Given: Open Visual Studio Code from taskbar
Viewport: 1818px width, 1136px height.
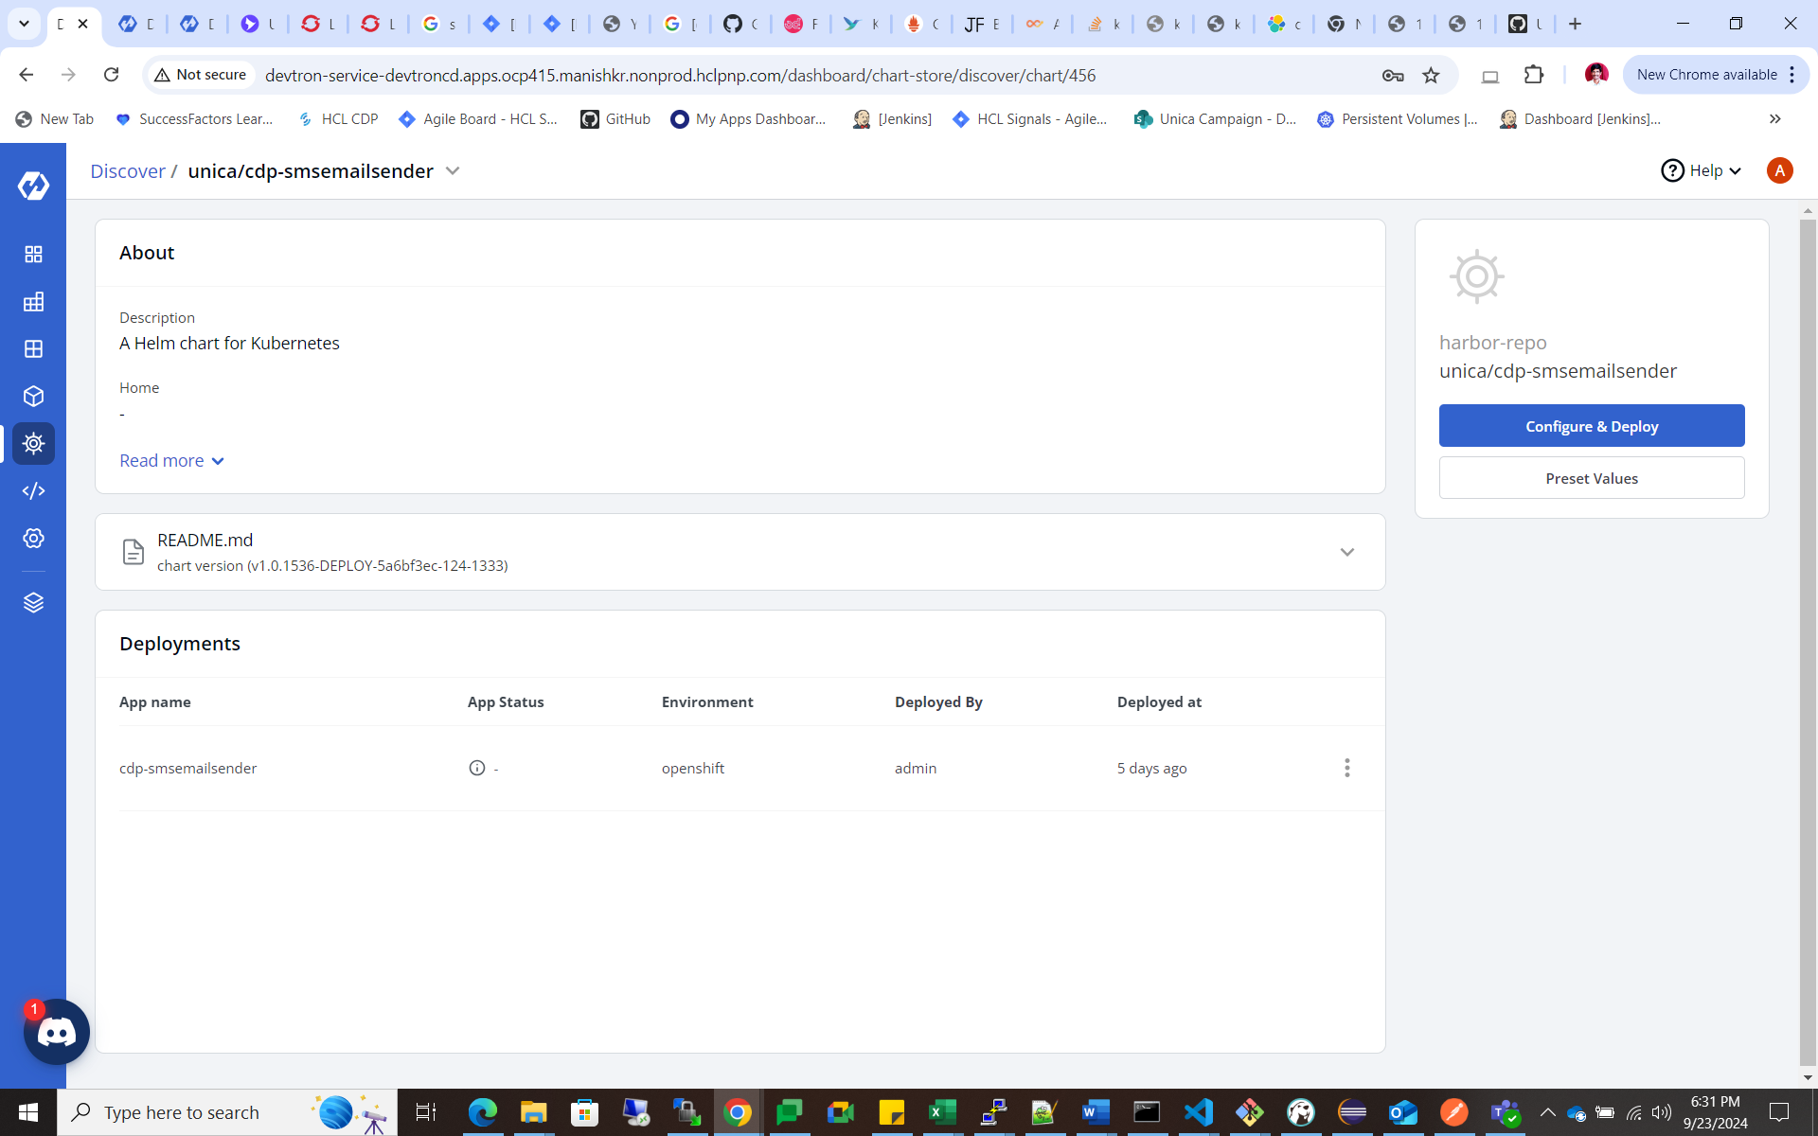Looking at the screenshot, I should [1198, 1112].
